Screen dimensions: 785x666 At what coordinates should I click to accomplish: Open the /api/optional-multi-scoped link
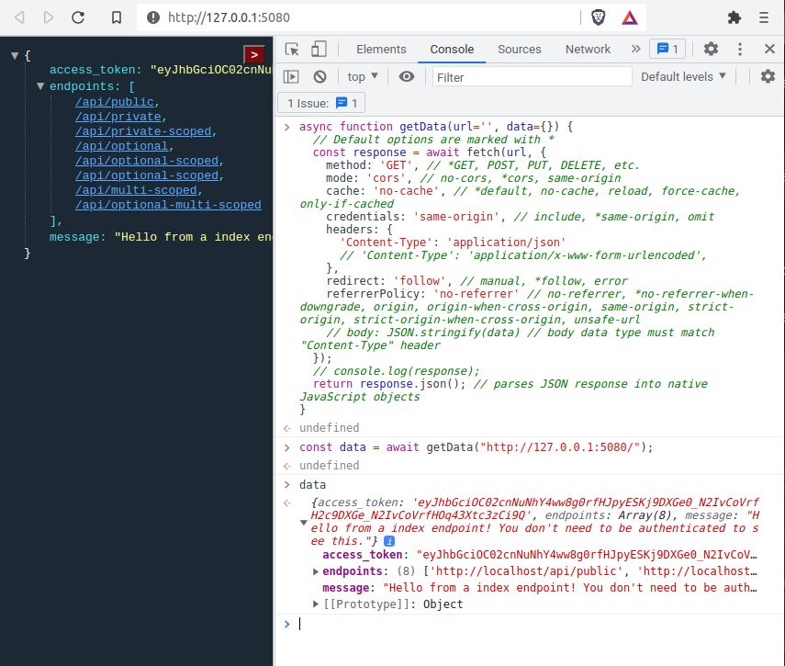pos(168,205)
